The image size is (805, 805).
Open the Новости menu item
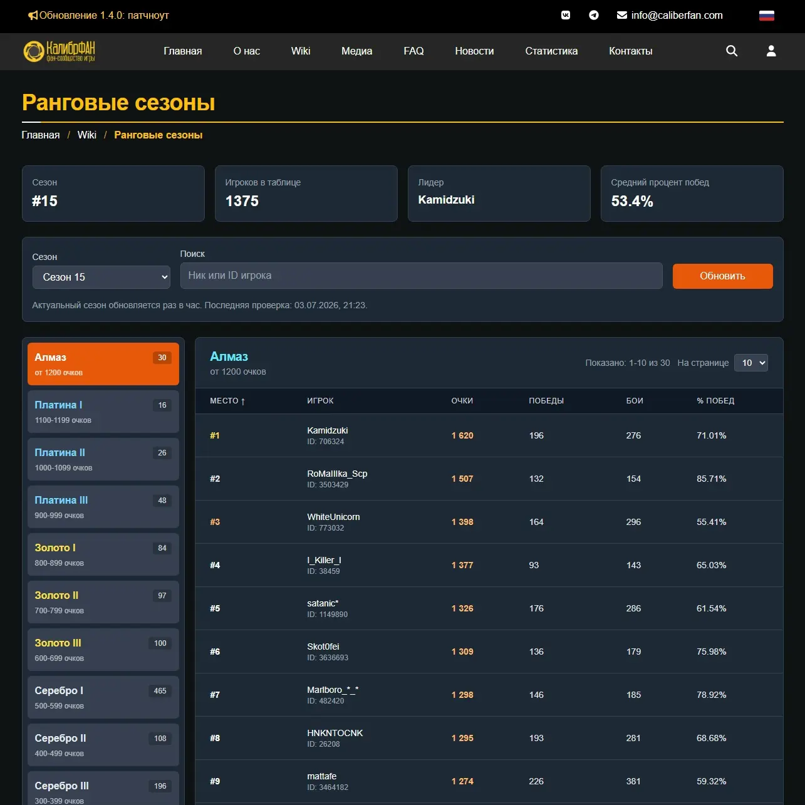[x=474, y=51]
